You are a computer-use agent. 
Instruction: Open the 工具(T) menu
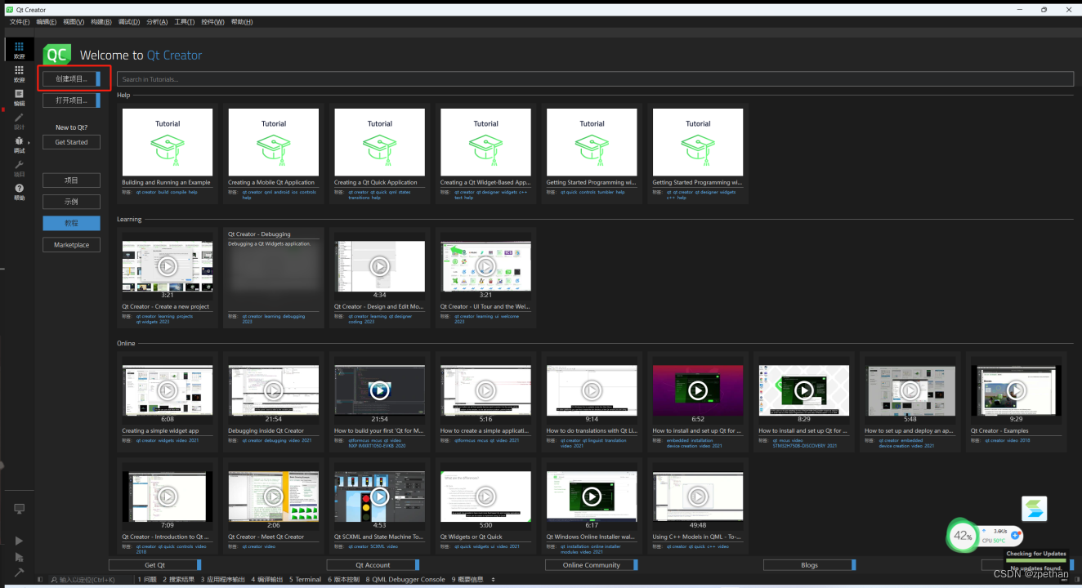185,22
